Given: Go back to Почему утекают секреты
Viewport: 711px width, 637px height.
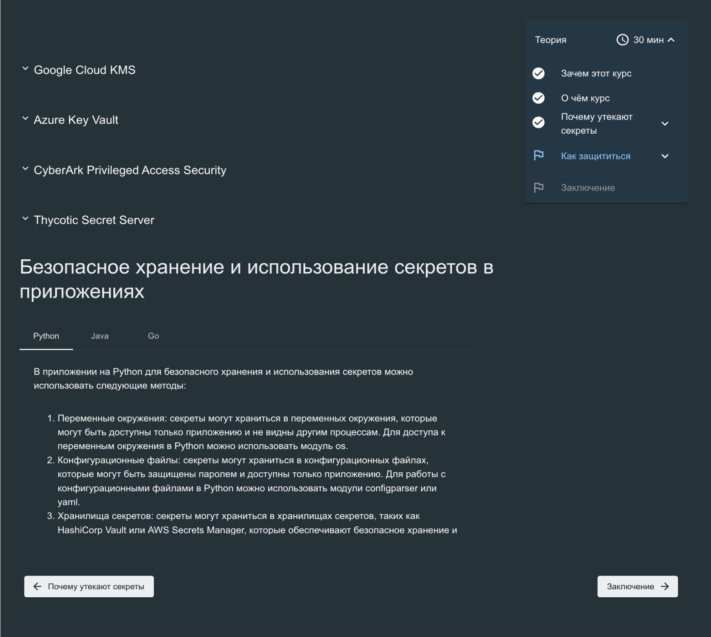Looking at the screenshot, I should pyautogui.click(x=89, y=586).
